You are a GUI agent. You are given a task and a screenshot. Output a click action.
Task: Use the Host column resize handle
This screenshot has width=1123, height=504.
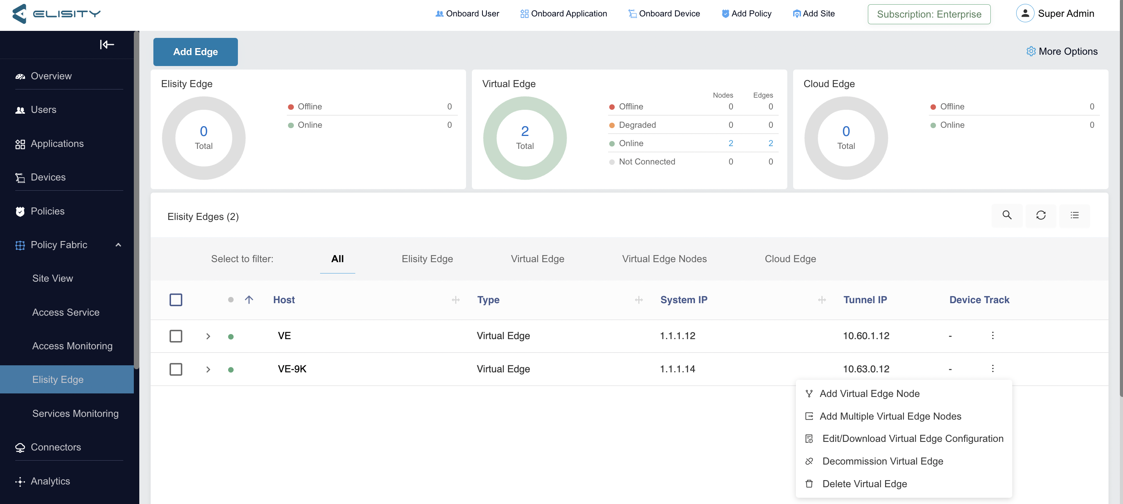coord(456,300)
